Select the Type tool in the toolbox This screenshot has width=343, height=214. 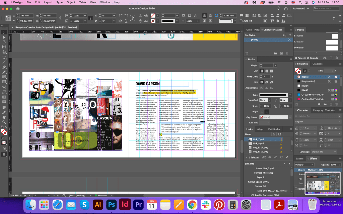click(4, 57)
